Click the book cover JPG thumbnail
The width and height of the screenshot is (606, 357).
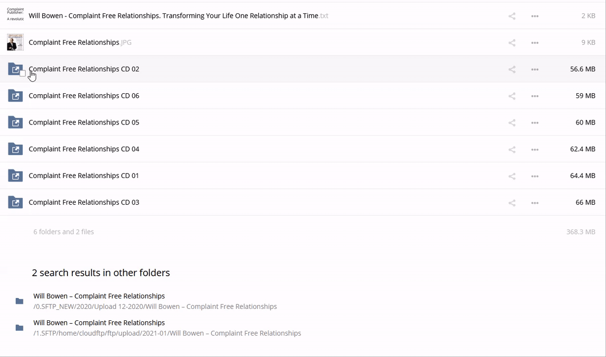click(x=15, y=42)
